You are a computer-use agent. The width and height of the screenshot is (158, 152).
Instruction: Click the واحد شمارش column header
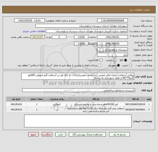(57, 99)
